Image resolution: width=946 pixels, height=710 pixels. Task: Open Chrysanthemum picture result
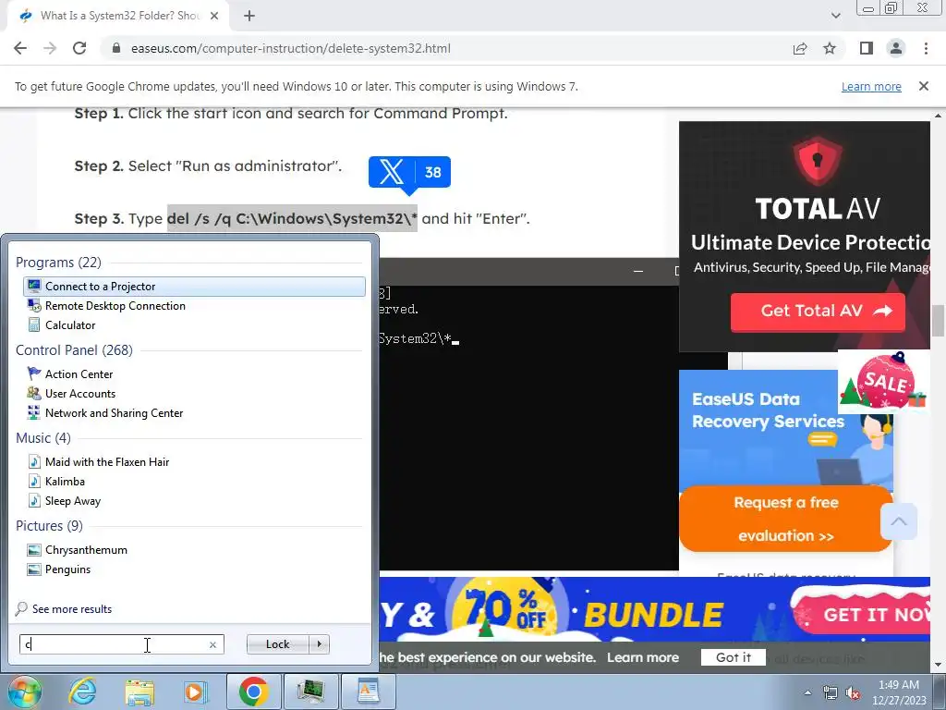pos(78,549)
